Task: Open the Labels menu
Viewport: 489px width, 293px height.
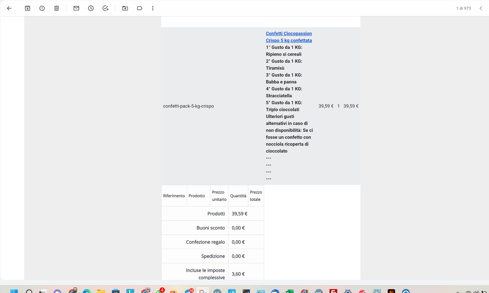Action: tap(140, 8)
